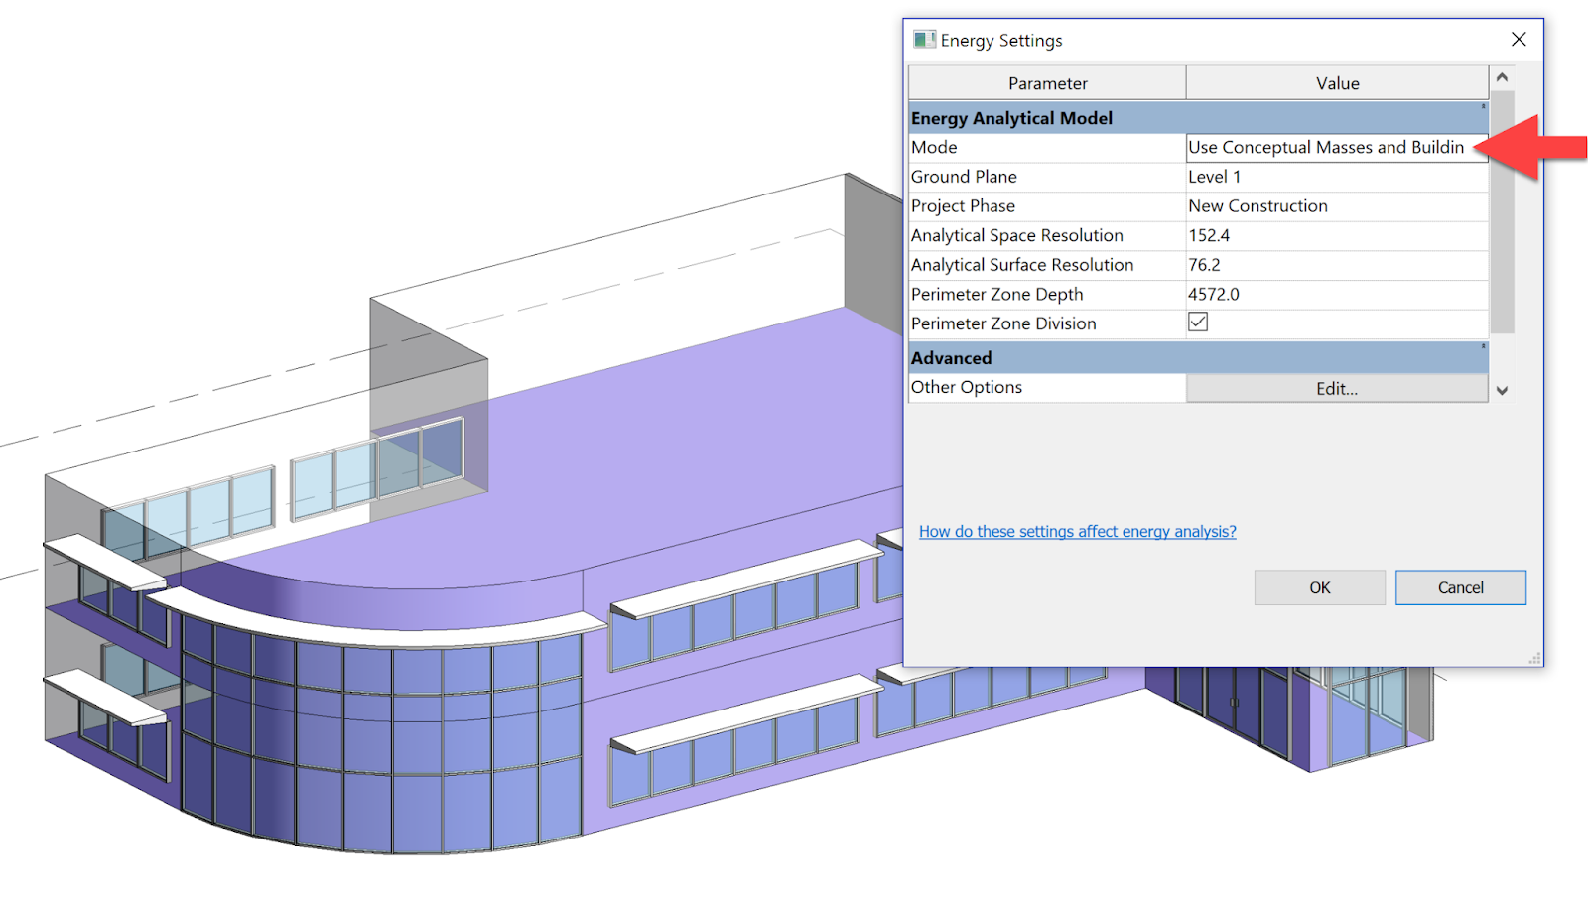Click the settings list scrollbar thumb

click(x=1502, y=211)
